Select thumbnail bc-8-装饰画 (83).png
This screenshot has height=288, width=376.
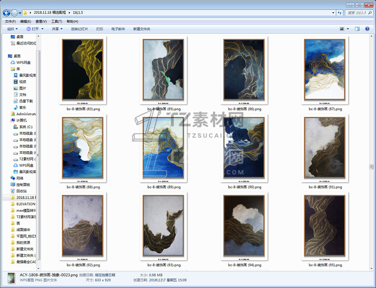83,70
